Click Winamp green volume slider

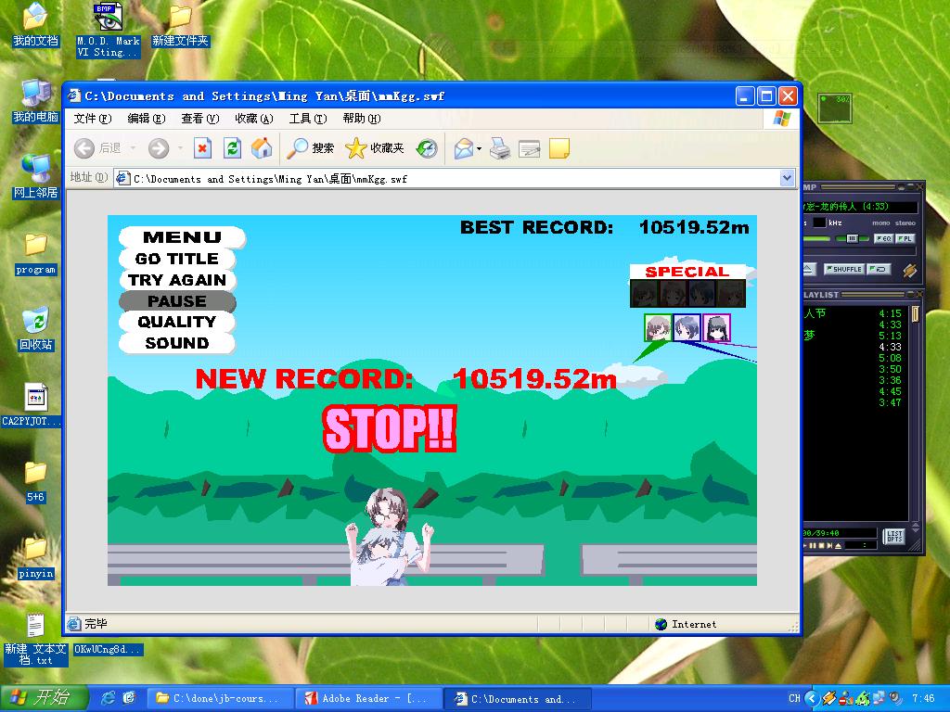pos(816,239)
